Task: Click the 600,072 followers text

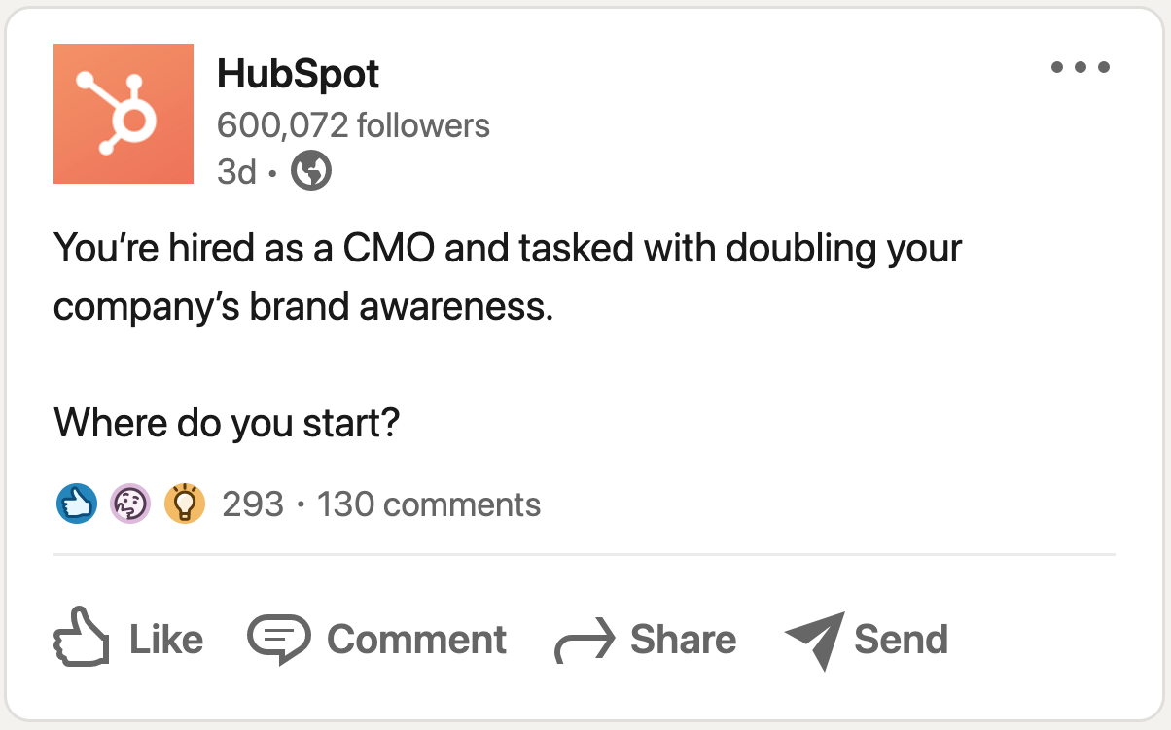Action: coord(354,124)
